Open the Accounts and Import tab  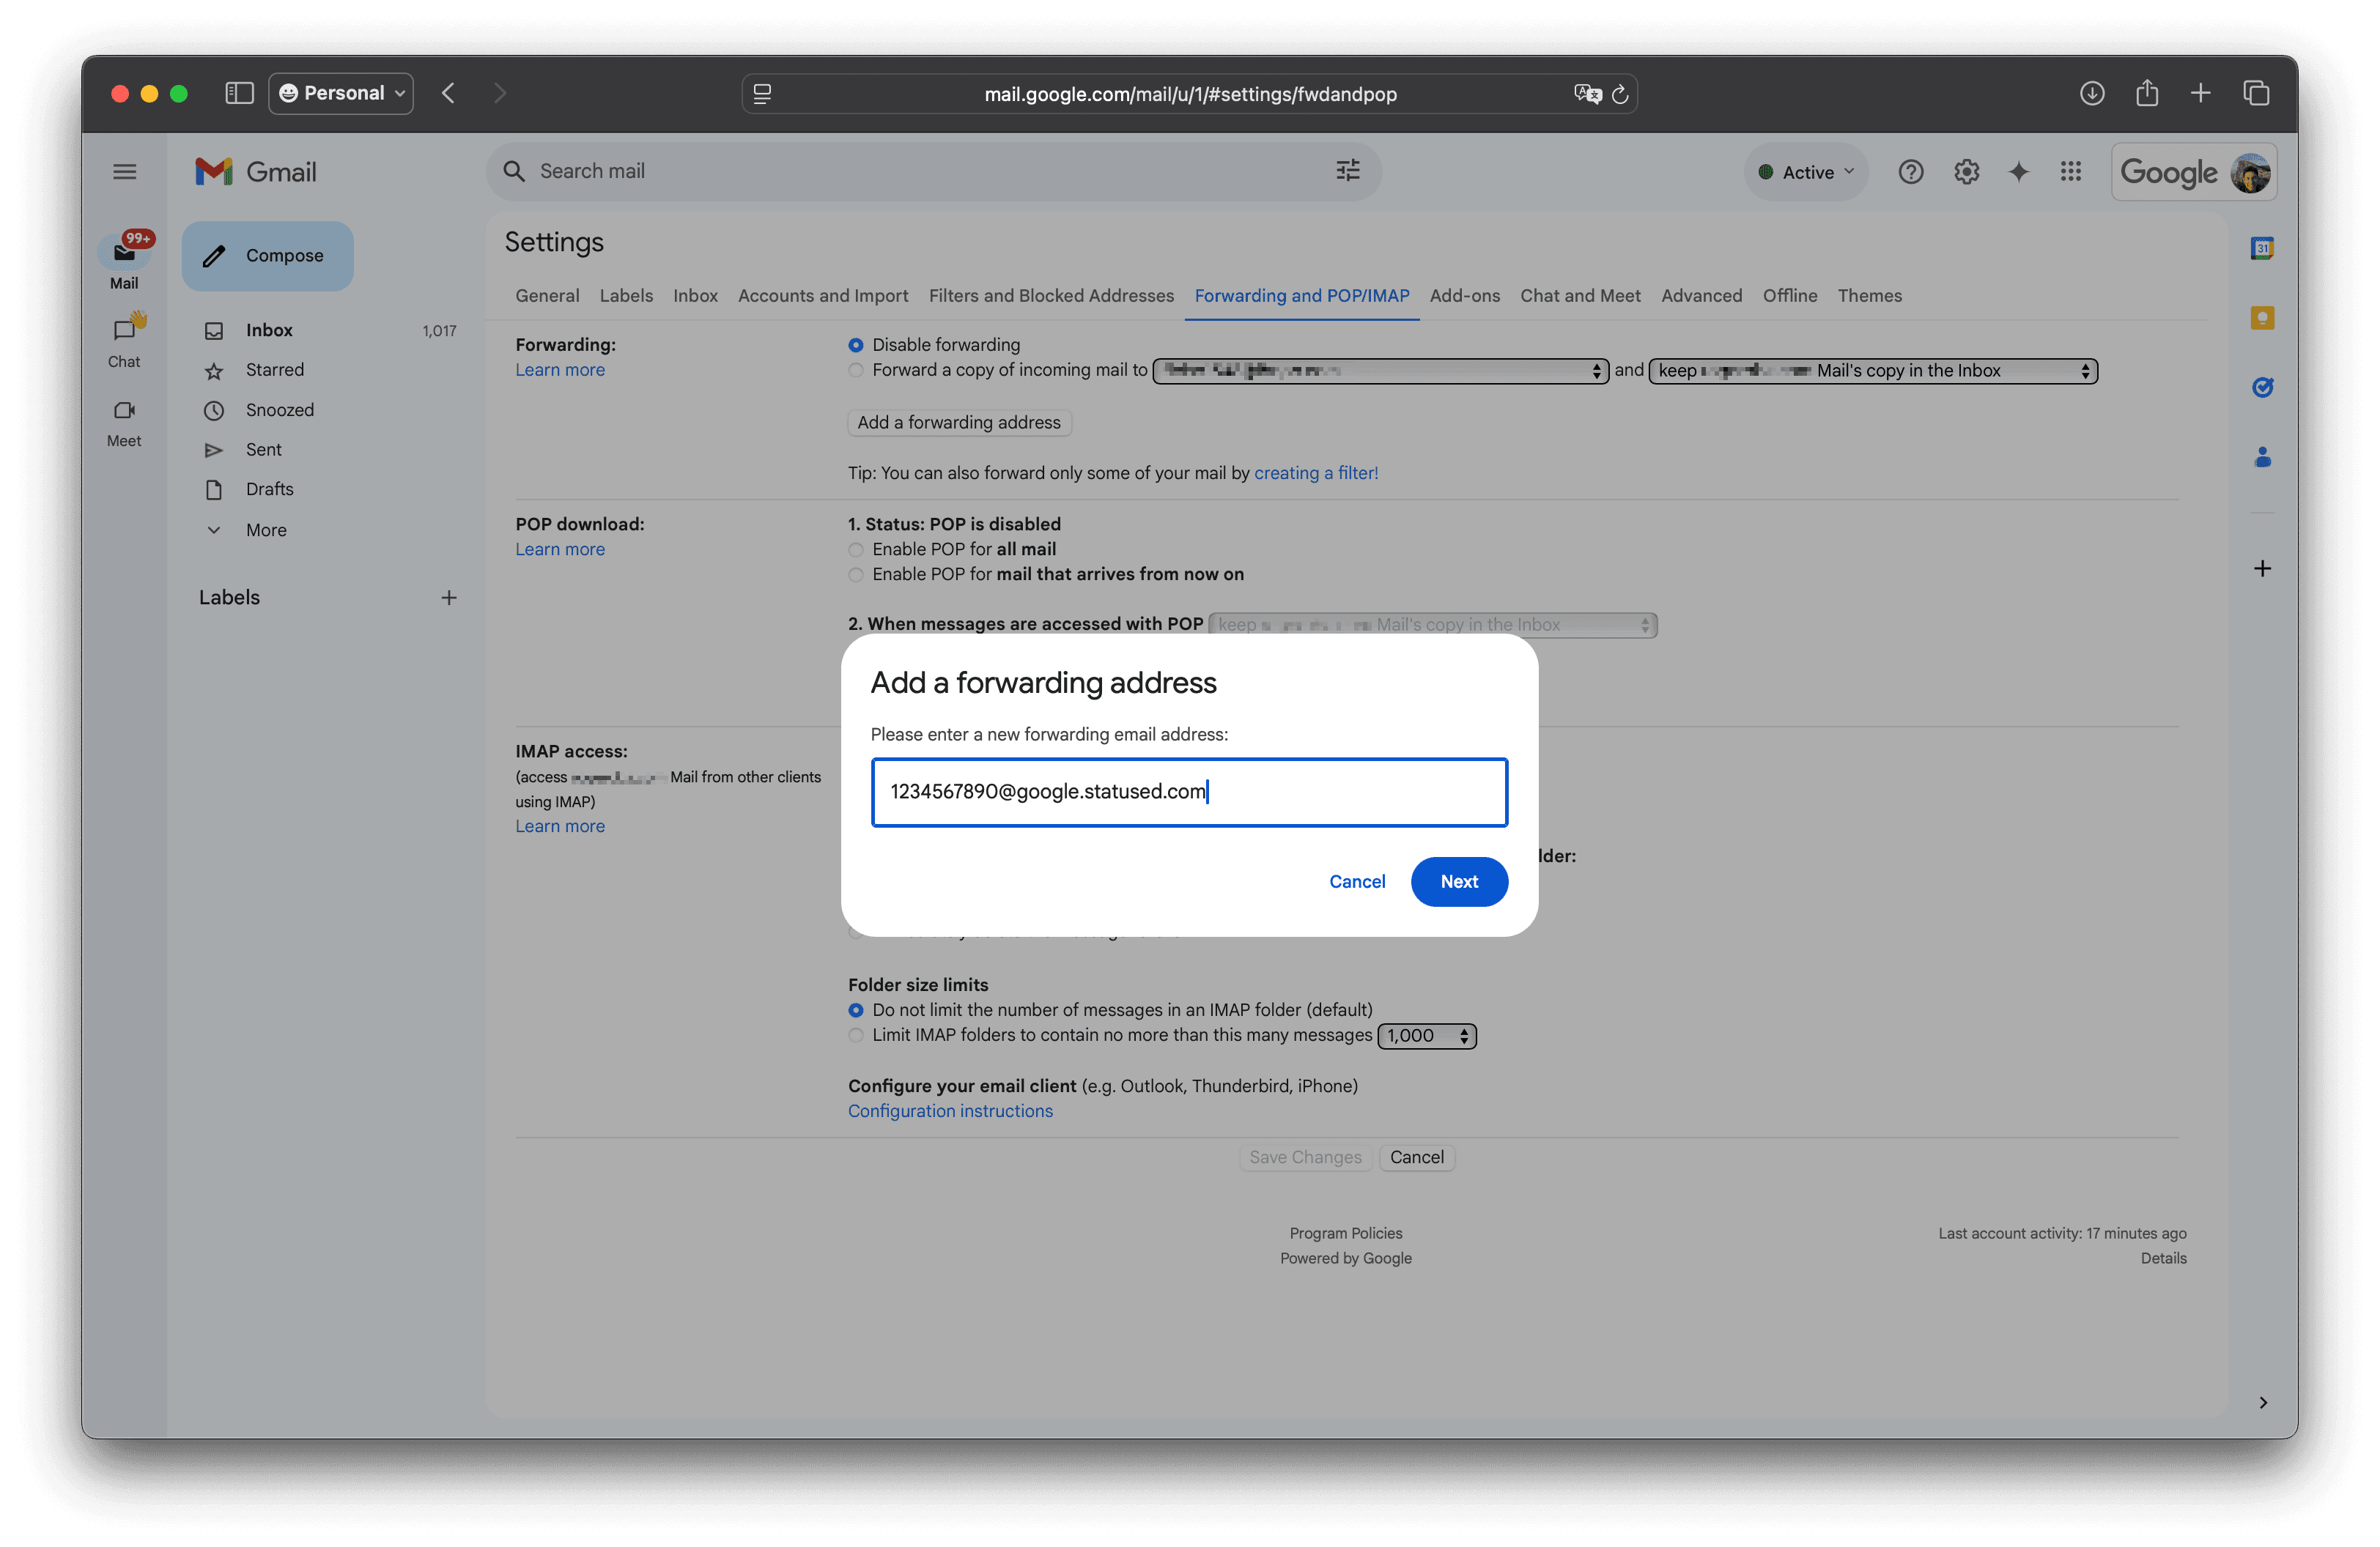(x=823, y=296)
